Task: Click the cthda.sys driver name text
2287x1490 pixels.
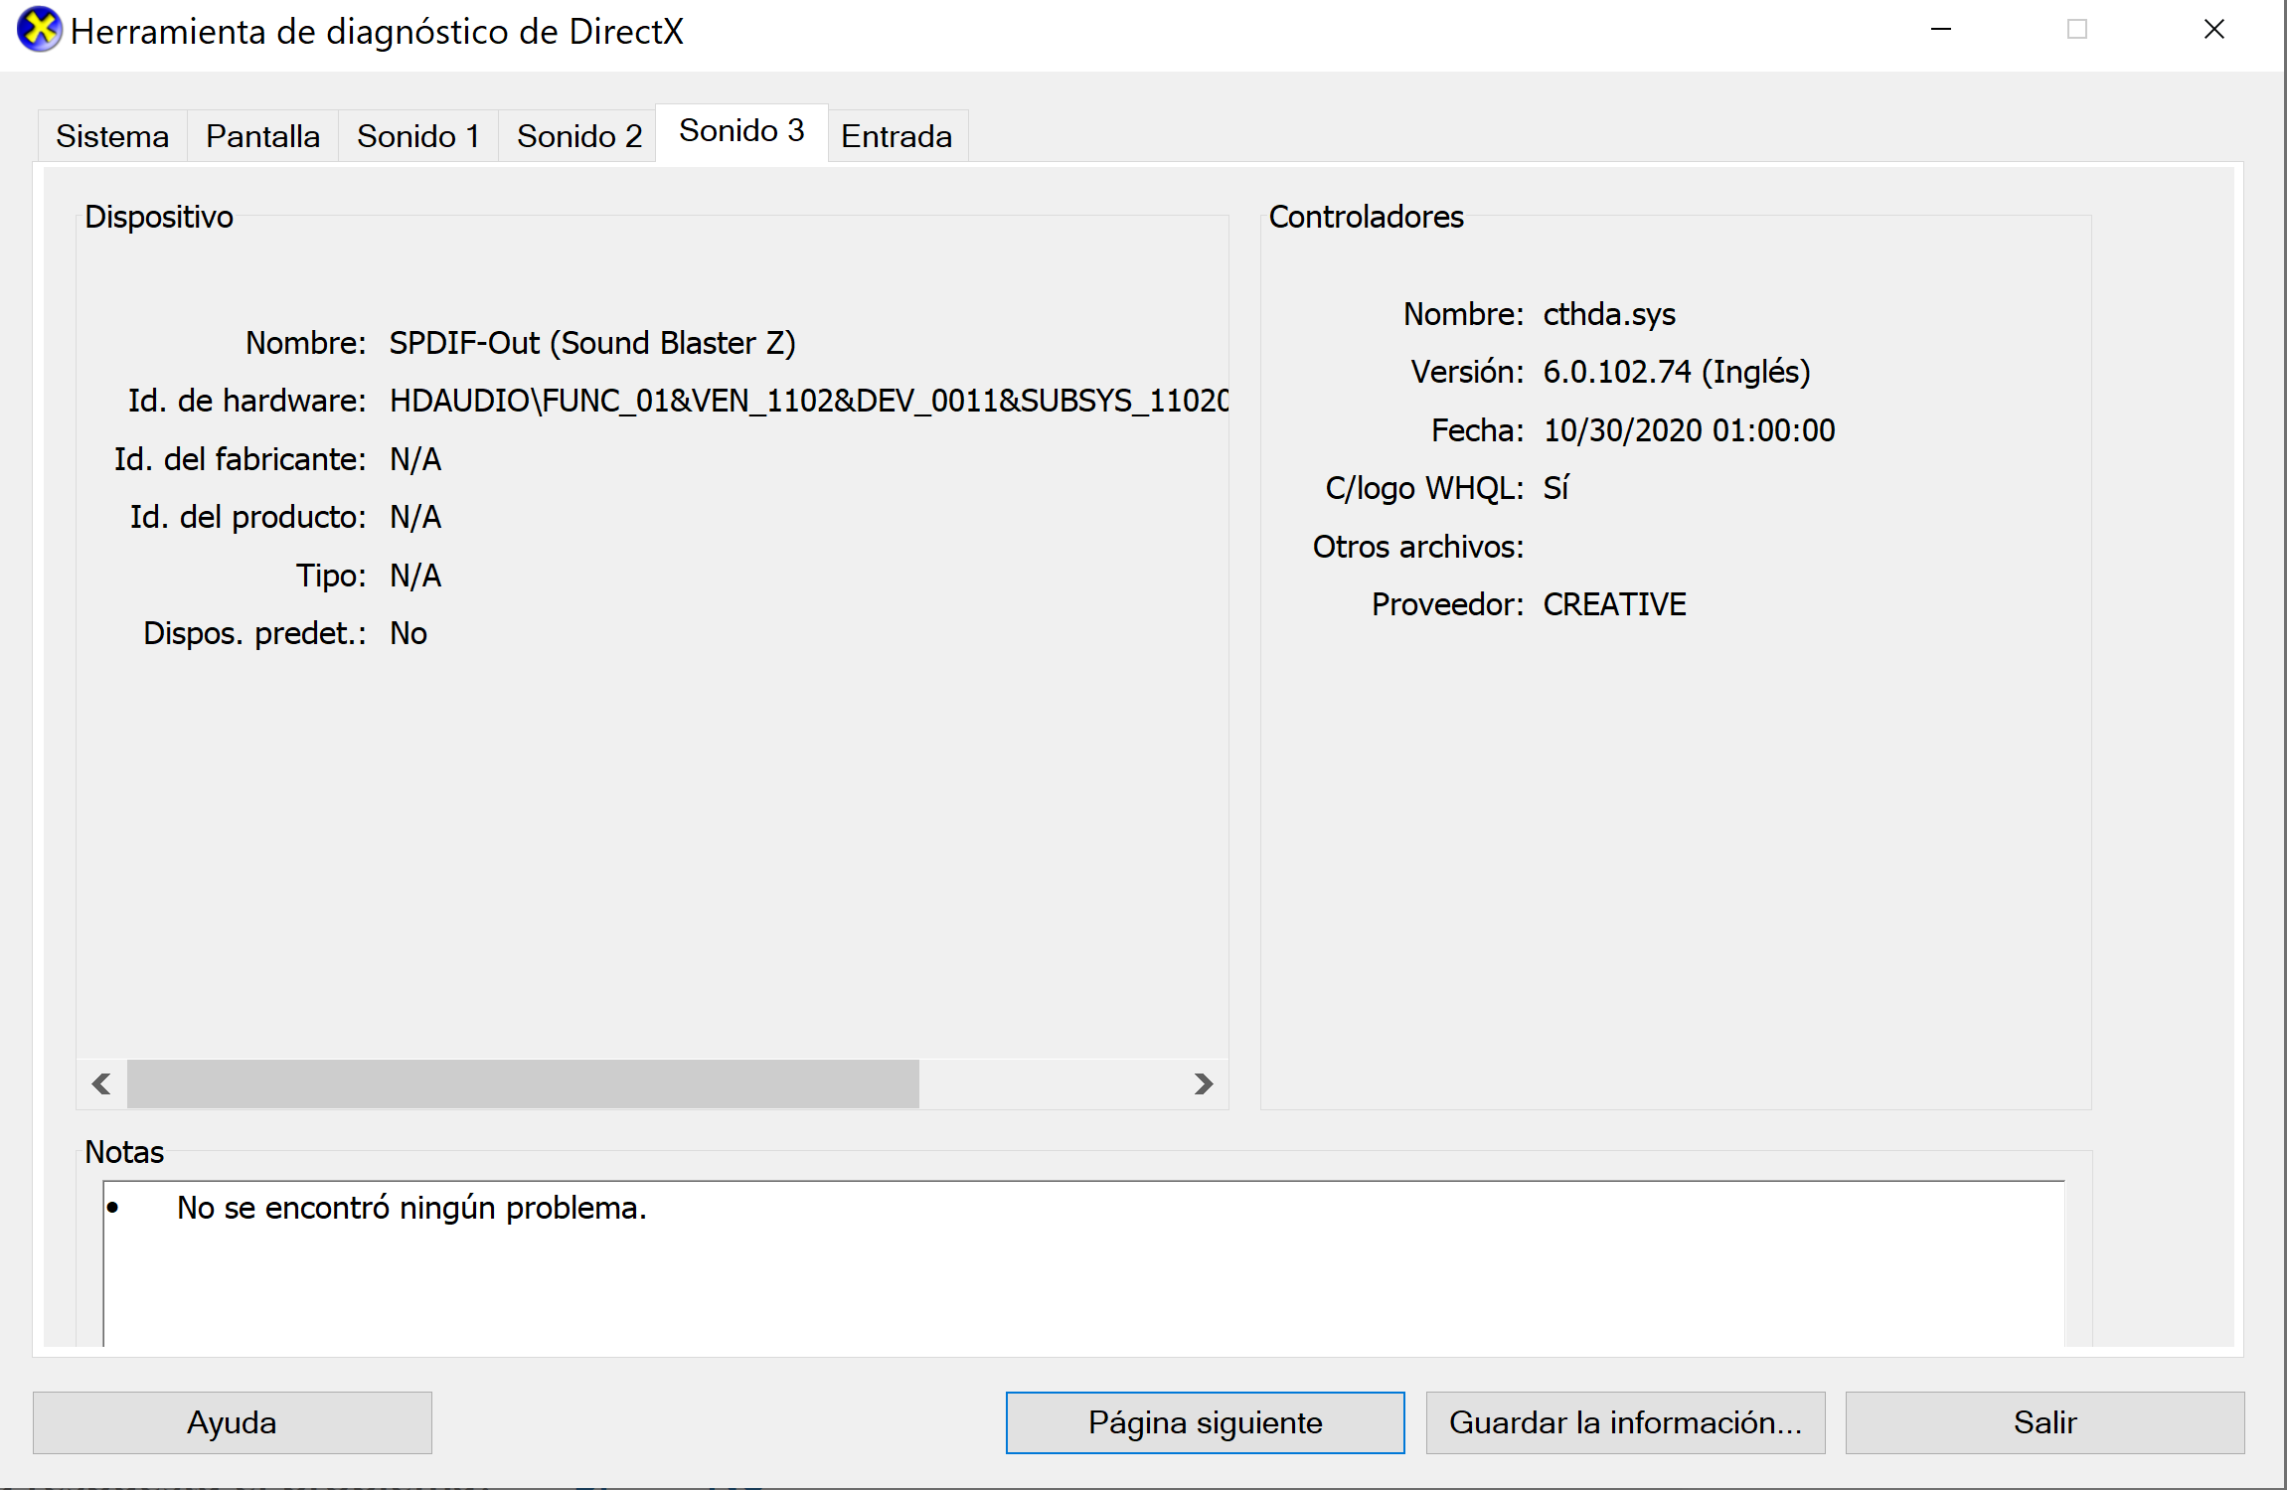Action: click(x=1609, y=314)
